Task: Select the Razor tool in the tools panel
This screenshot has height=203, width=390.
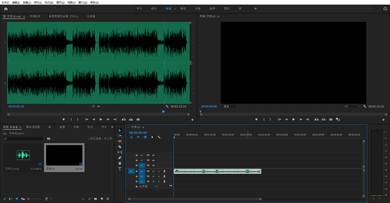Action: tap(120, 147)
